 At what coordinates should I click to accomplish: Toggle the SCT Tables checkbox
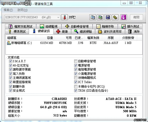[x=76, y=82]
